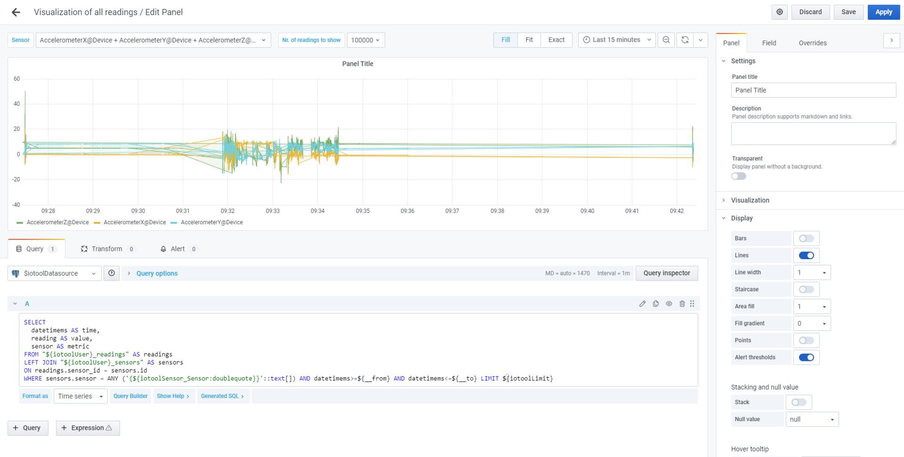
Task: Open panel settings gear icon
Action: (x=780, y=12)
